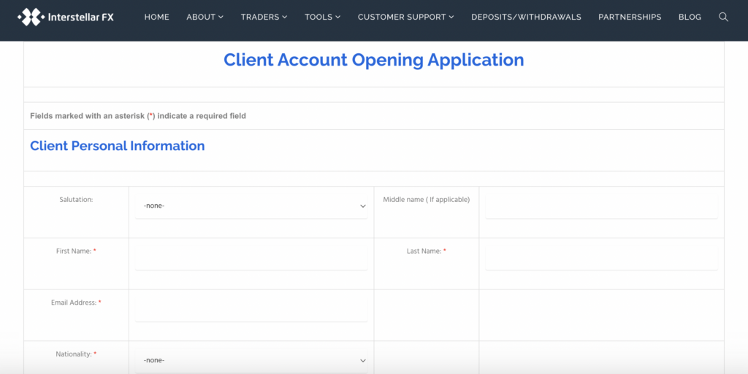The image size is (748, 374).
Task: Click the Email Address input field
Action: coord(251,310)
